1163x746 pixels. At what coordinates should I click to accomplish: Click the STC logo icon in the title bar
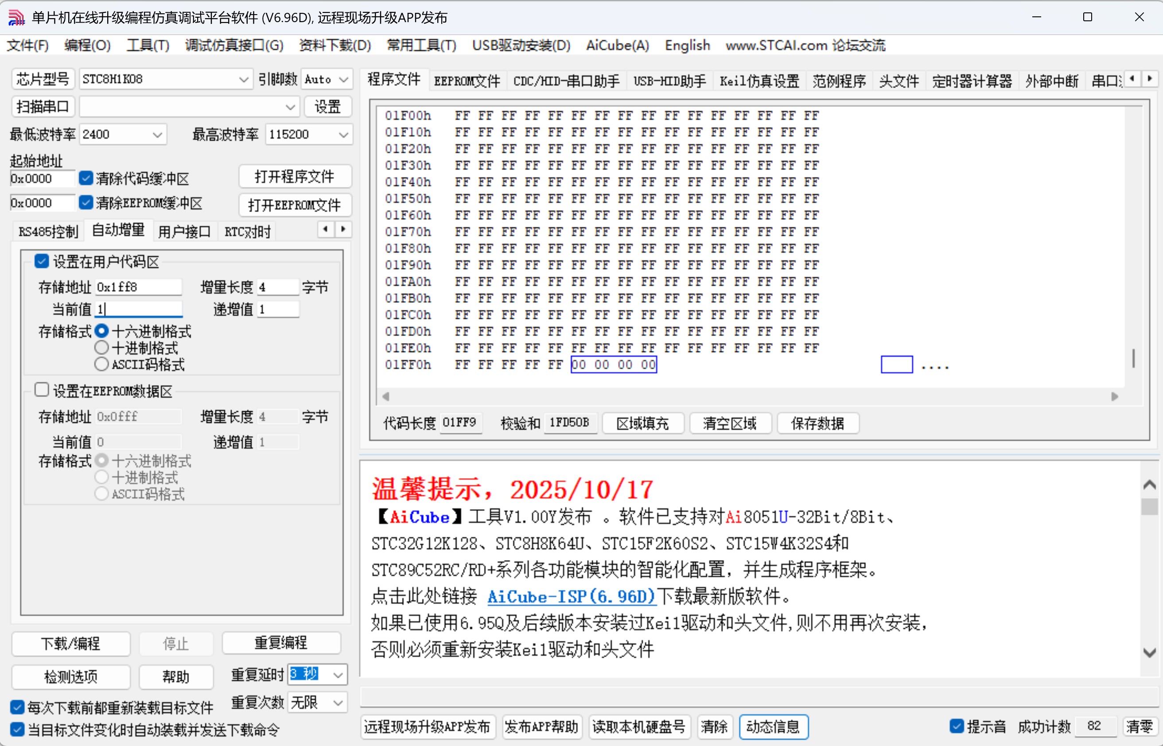pyautogui.click(x=16, y=17)
